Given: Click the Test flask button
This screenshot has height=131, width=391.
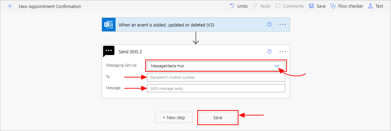Looking at the screenshot, I should pos(376,6).
